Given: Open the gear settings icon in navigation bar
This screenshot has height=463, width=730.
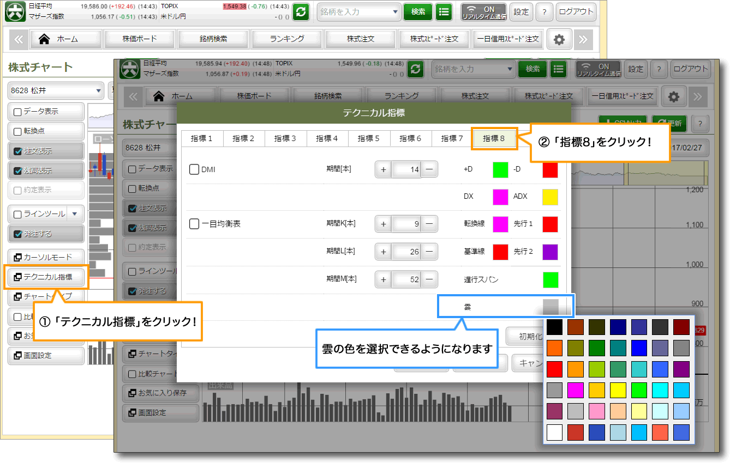Looking at the screenshot, I should pos(559,39).
